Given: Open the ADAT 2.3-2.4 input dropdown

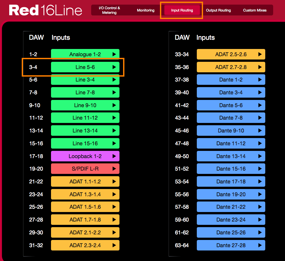Looking at the screenshot, I should pos(85,245).
